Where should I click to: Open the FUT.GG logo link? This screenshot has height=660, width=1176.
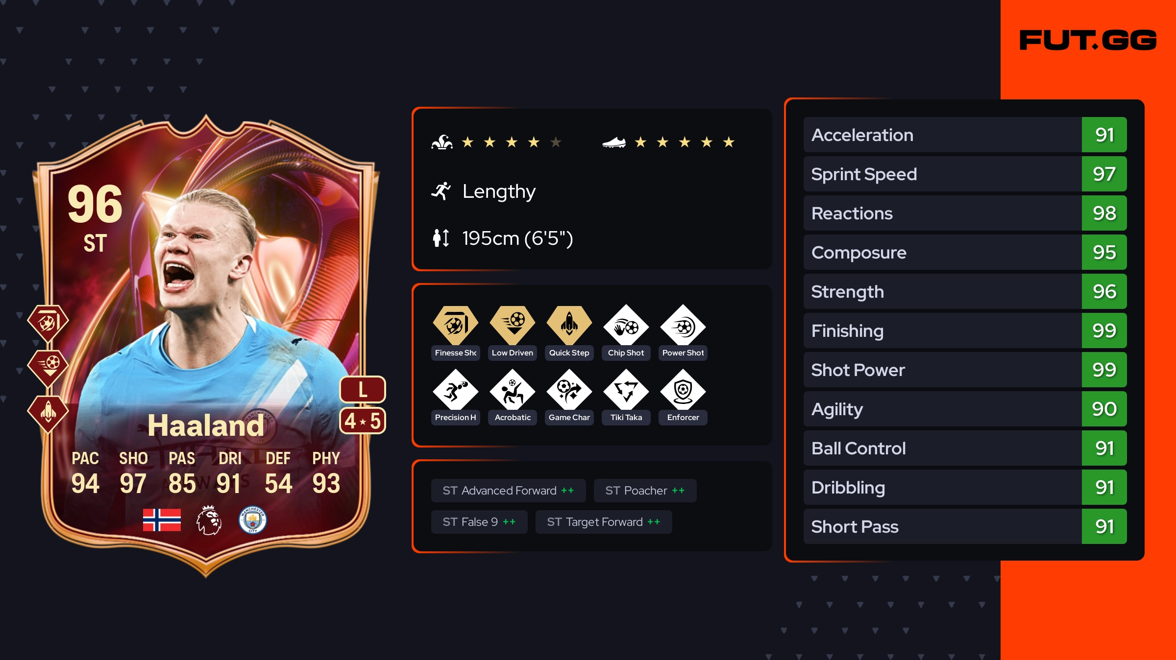1088,40
